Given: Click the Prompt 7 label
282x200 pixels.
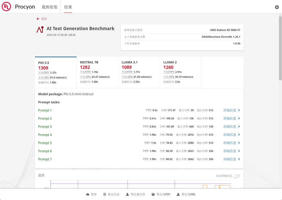Looking at the screenshot, I should pyautogui.click(x=45, y=159).
